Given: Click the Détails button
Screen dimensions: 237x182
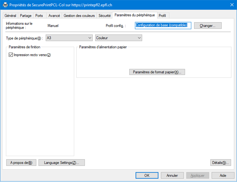Looking at the screenshot, I should point(220,163).
